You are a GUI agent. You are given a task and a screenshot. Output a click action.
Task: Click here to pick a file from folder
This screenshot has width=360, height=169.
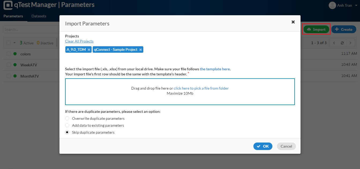[x=201, y=88]
